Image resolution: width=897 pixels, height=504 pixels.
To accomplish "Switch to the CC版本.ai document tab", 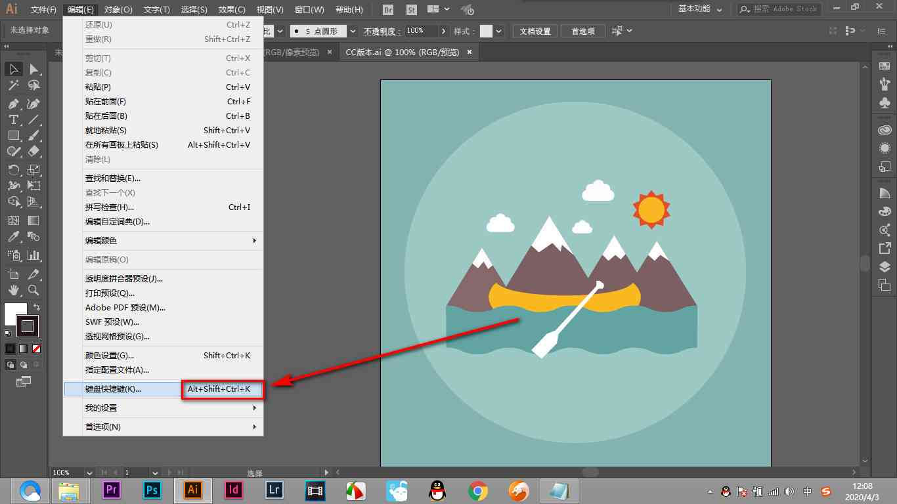I will [403, 52].
